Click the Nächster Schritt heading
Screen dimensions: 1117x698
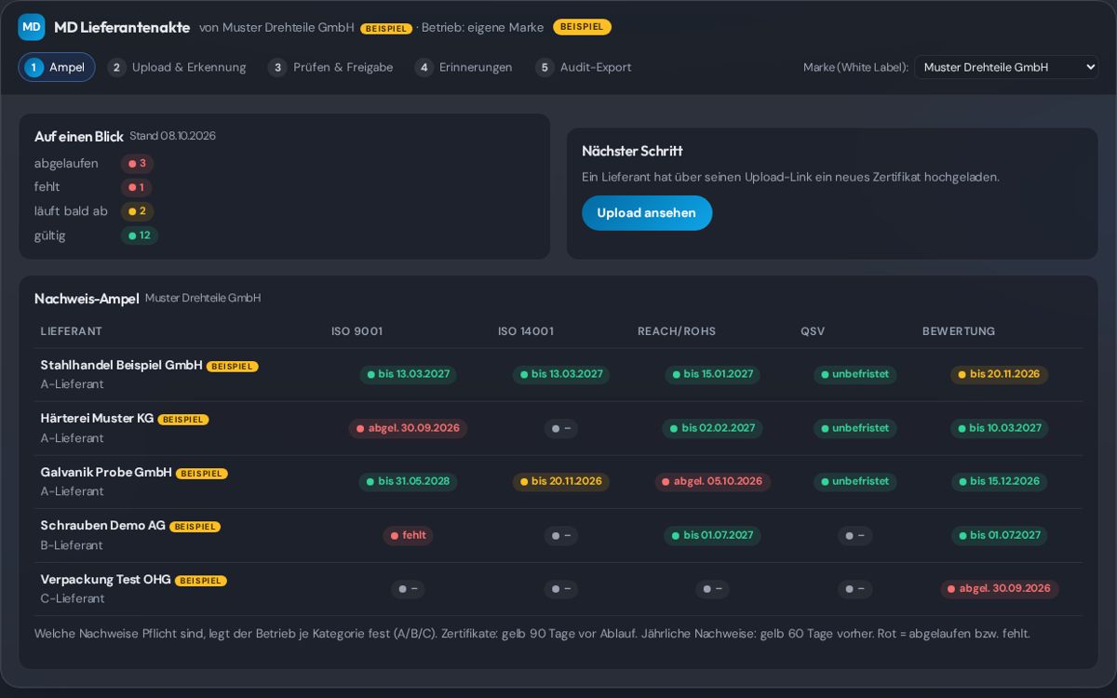tap(632, 151)
